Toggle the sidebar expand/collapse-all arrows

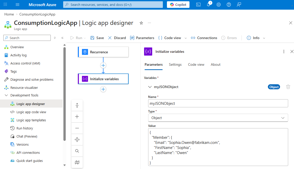(55, 38)
